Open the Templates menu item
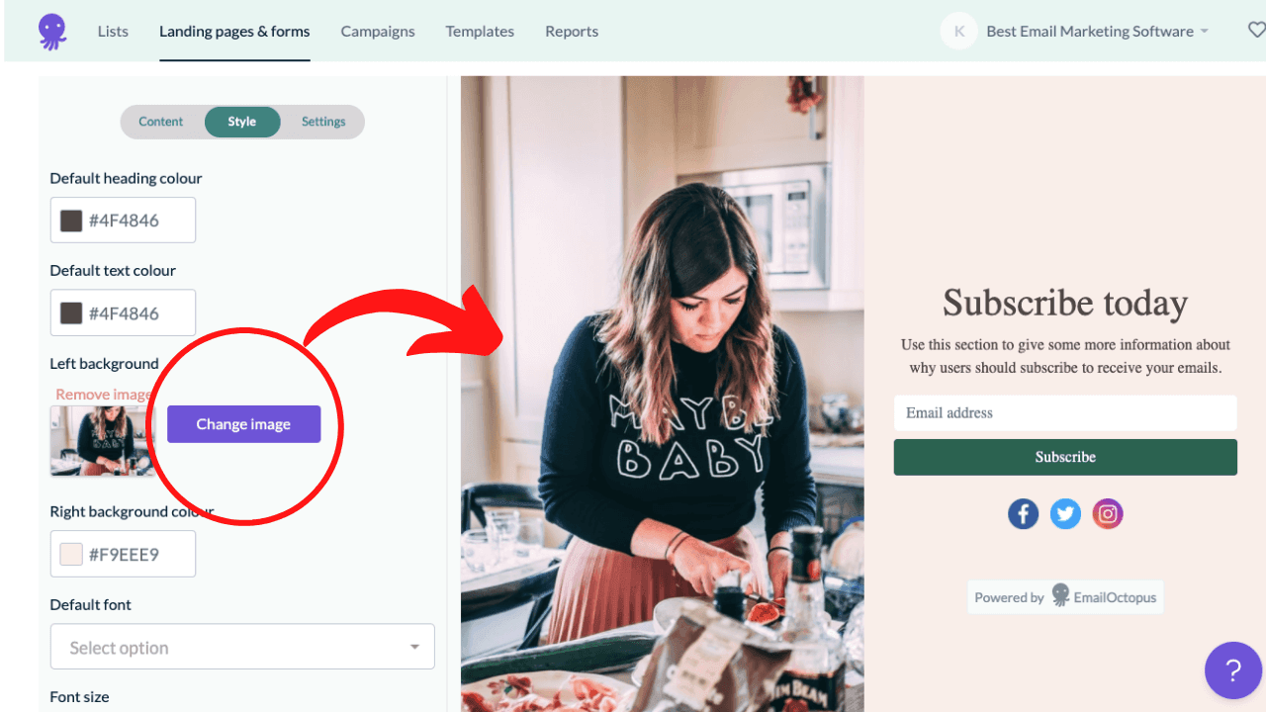This screenshot has height=712, width=1266. pyautogui.click(x=480, y=32)
